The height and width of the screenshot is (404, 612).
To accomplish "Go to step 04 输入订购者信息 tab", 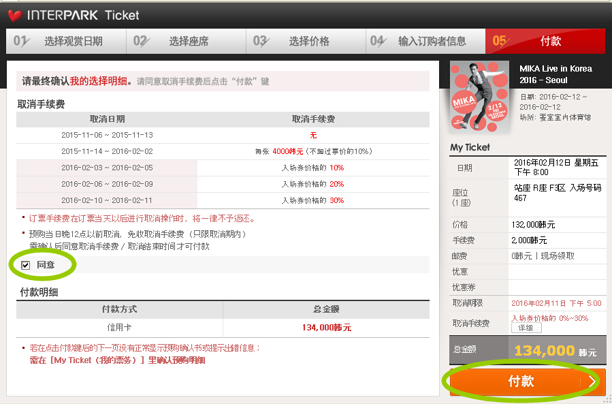I will (x=426, y=41).
